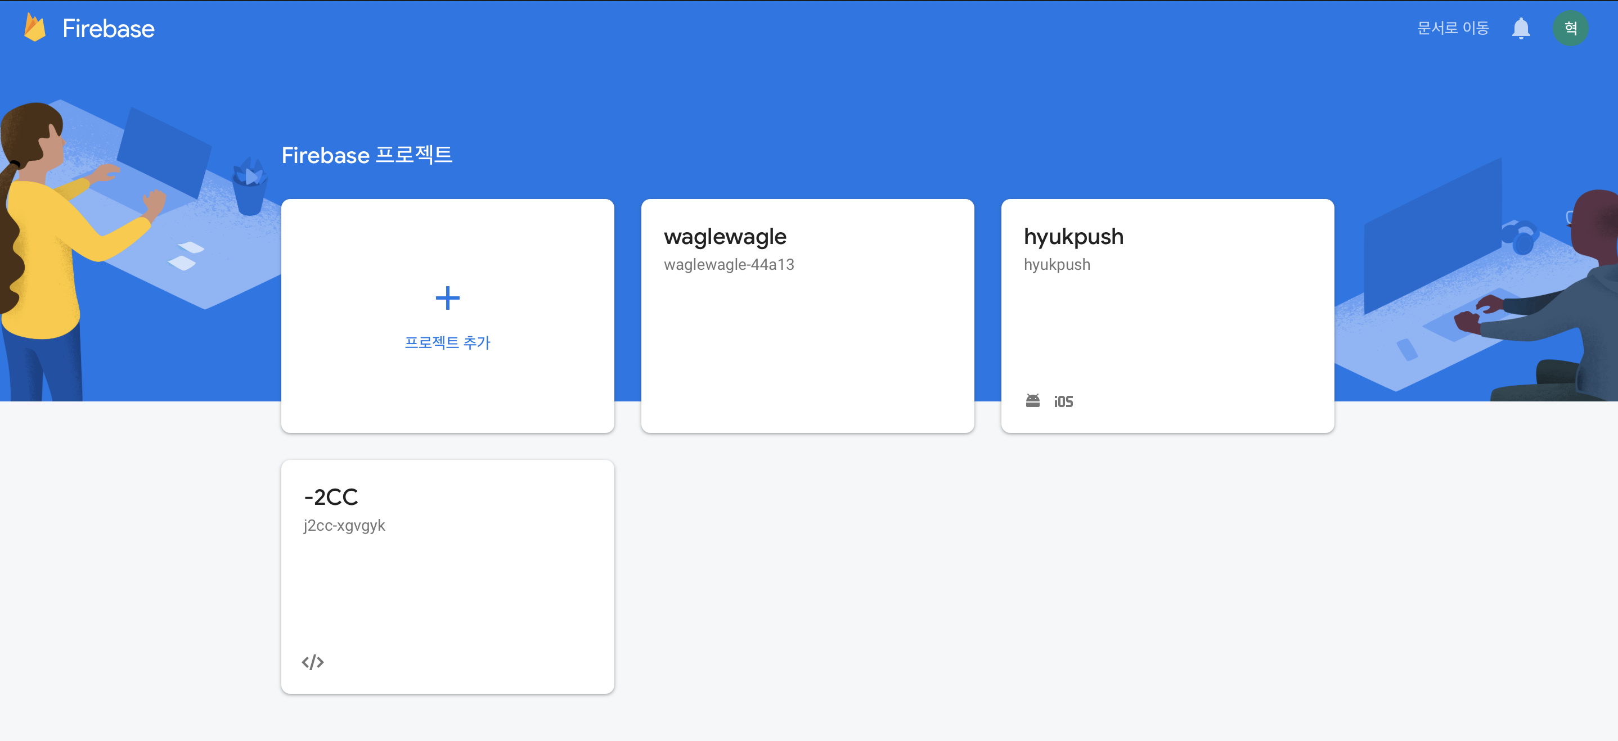This screenshot has height=741, width=1618.
Task: Click the hyukpush project ID subtitle
Action: (1057, 265)
